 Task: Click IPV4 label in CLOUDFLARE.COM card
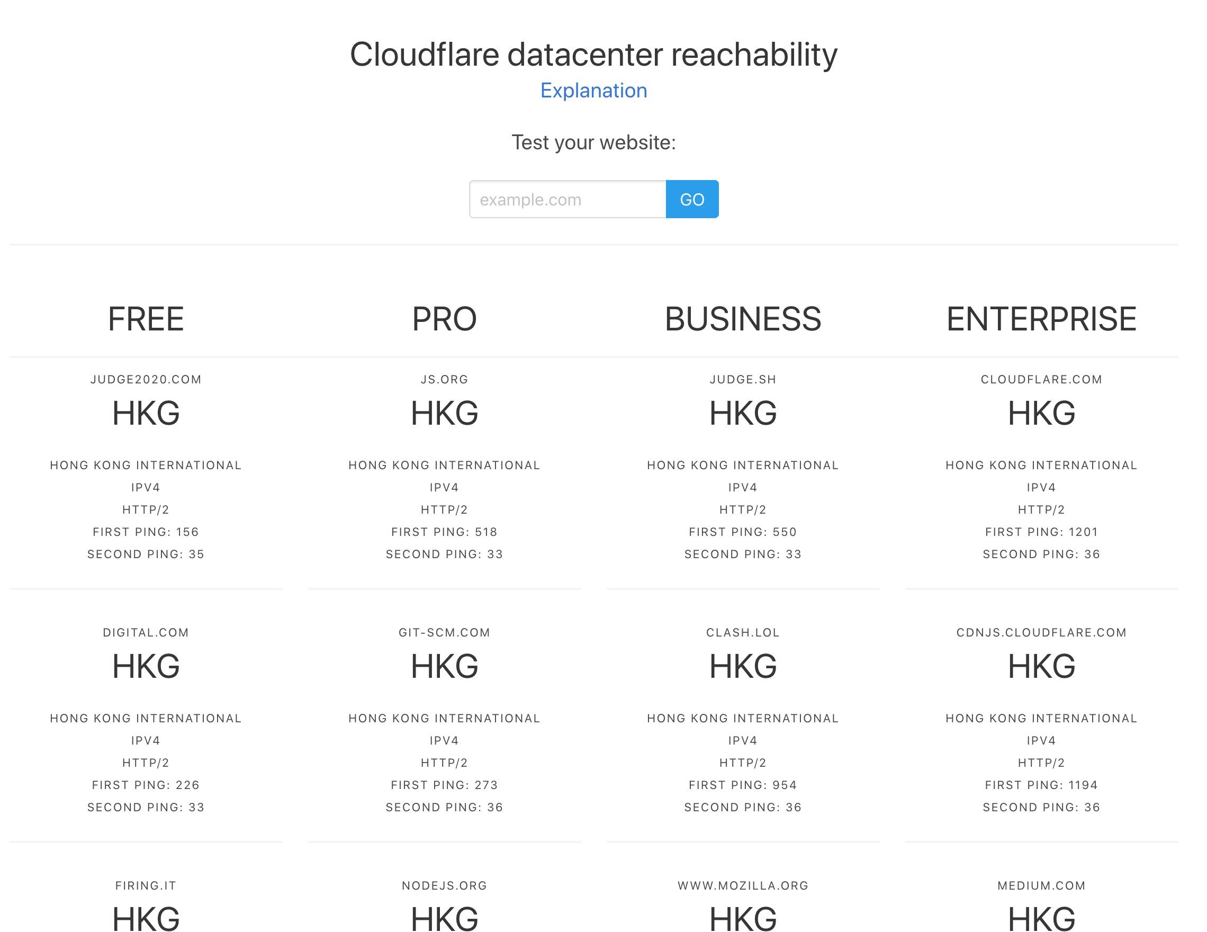pos(1042,488)
